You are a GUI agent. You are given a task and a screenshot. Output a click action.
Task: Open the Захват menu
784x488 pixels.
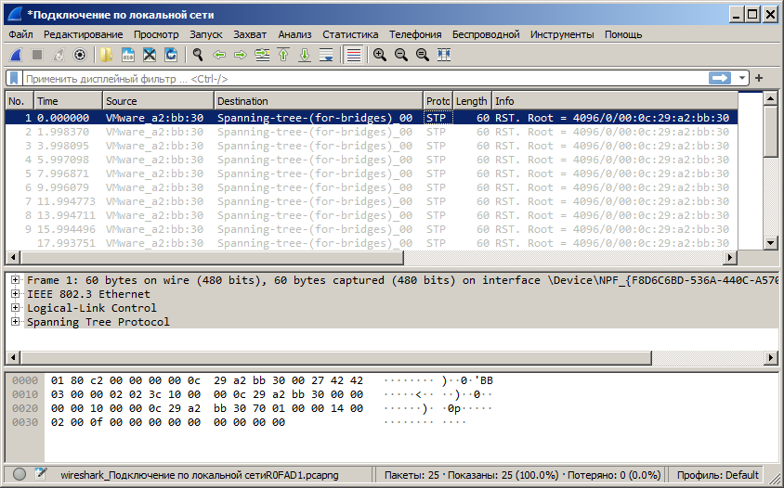click(x=250, y=34)
